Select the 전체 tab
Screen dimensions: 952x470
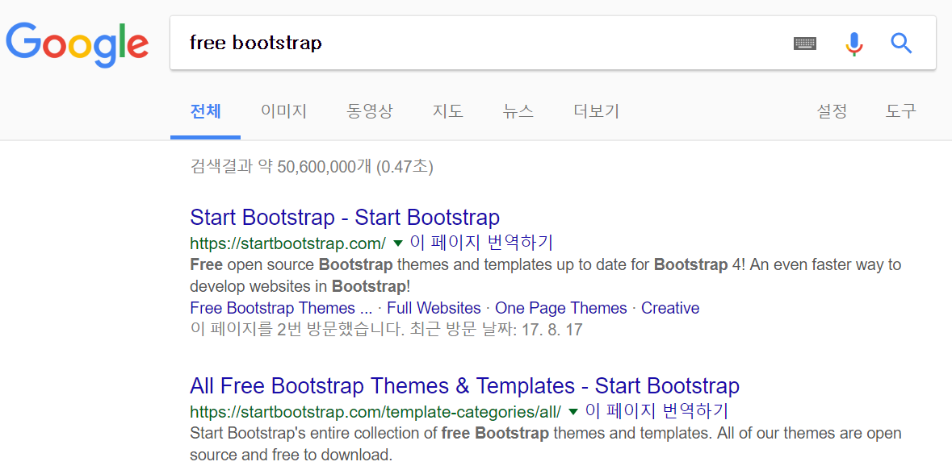(x=205, y=111)
